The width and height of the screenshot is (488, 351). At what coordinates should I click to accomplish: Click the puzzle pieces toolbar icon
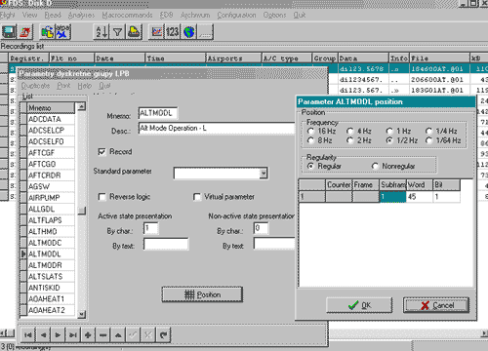(48, 32)
